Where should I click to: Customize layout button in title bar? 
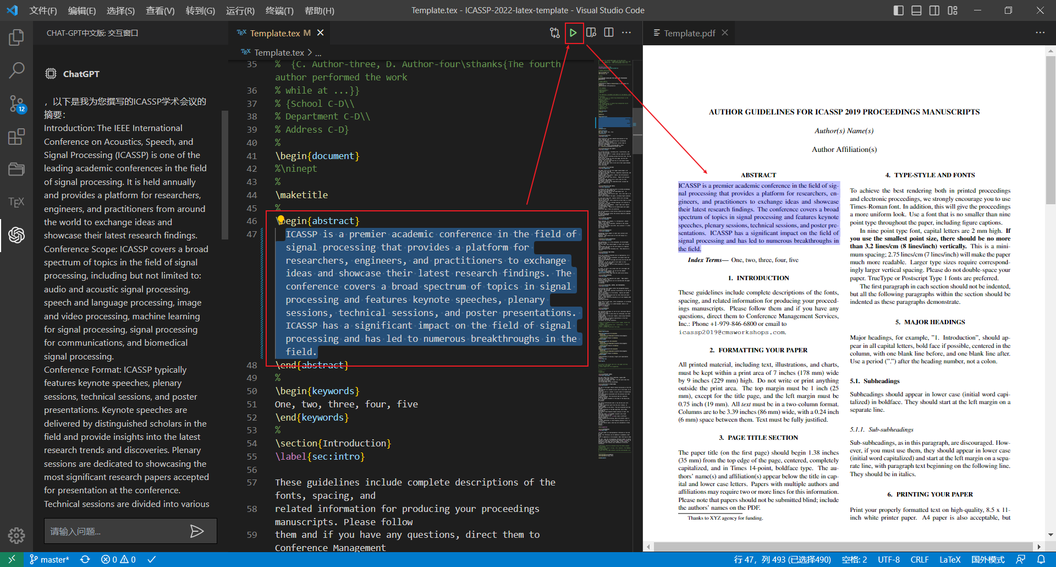coord(953,10)
